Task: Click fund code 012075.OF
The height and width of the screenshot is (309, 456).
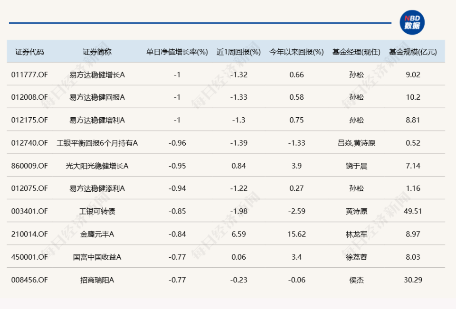Action: click(29, 188)
